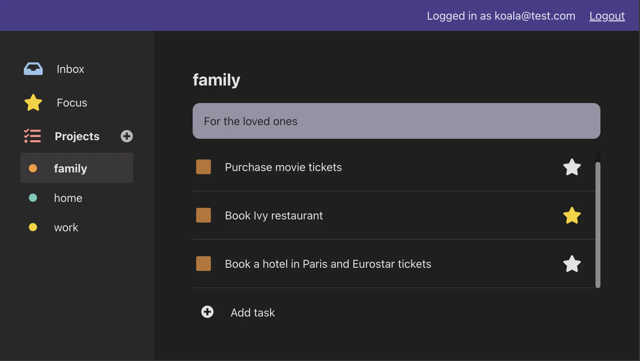Unstar the Book Ivy restaurant task

coord(572,216)
